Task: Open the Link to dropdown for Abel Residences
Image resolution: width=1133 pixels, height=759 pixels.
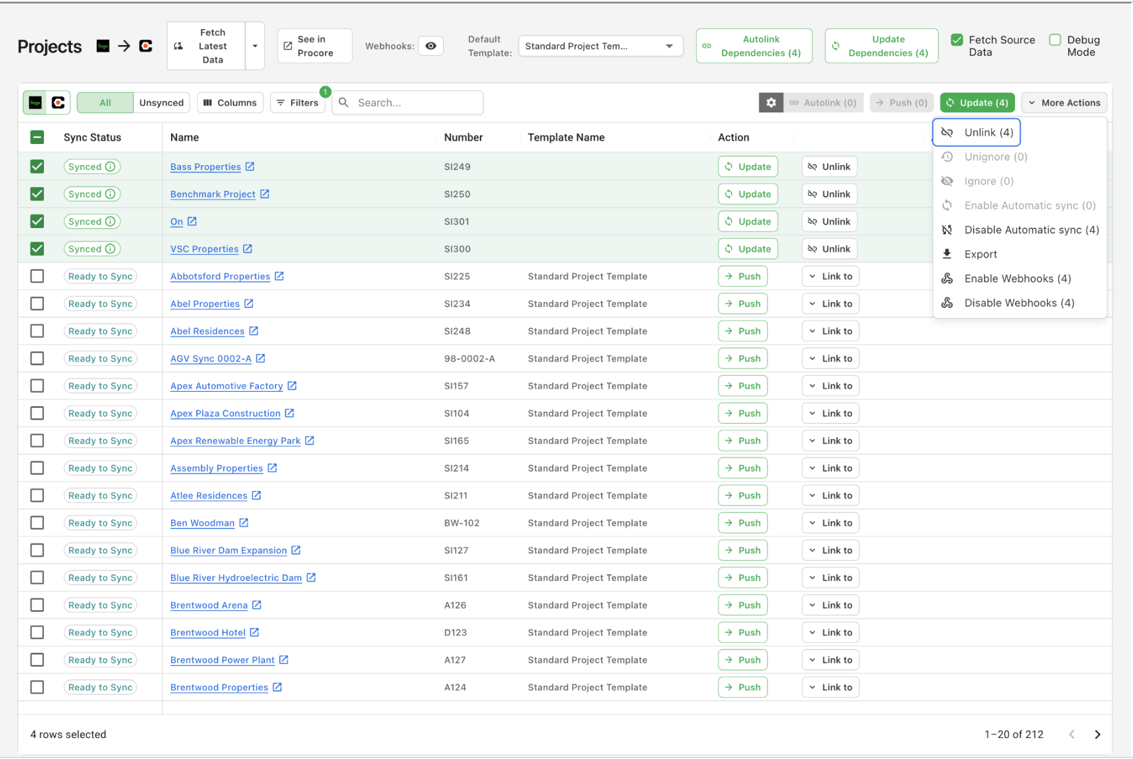Action: (x=830, y=331)
